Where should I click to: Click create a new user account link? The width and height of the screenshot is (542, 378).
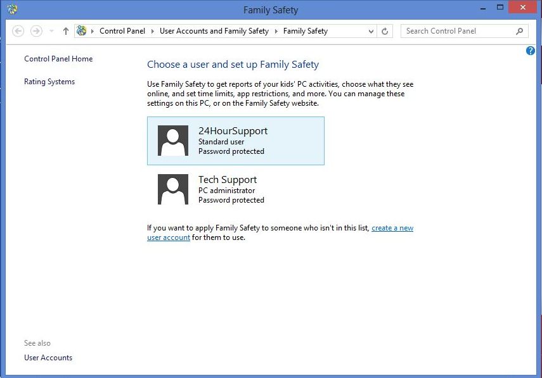[392, 228]
